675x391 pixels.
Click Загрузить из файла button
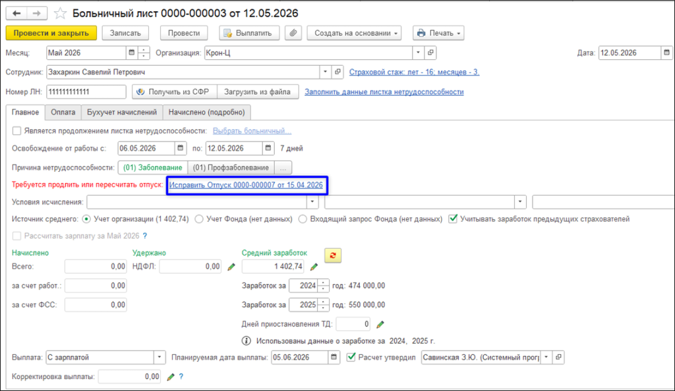258,92
